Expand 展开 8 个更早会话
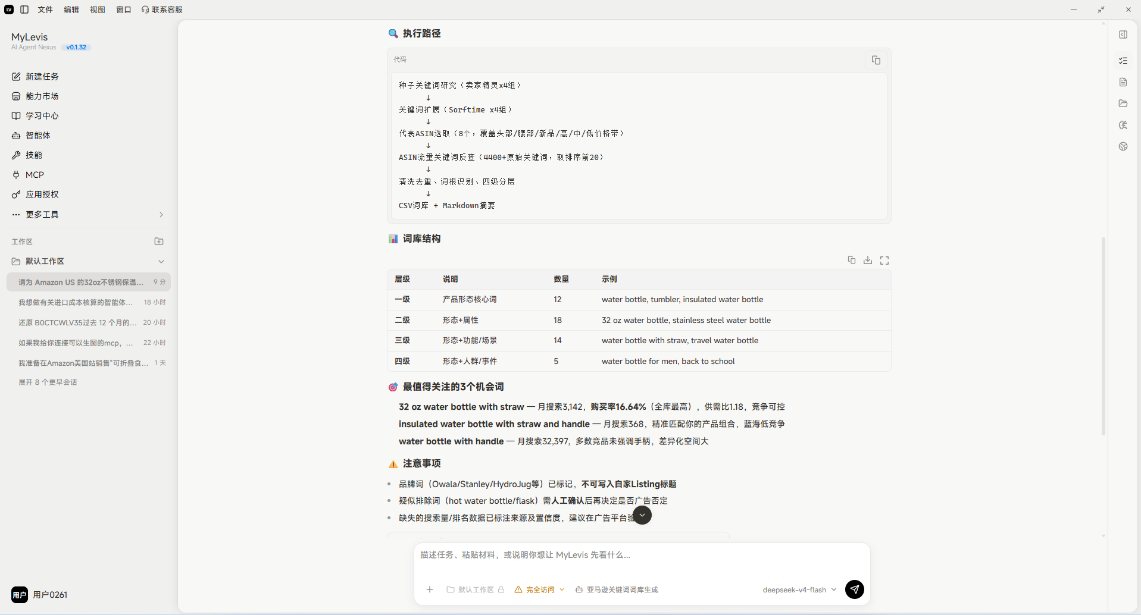Screen dimensions: 1141x615 (48, 382)
